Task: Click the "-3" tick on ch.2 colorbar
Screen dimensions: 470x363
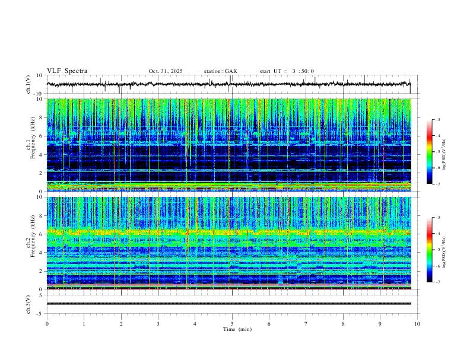Action: 438,218
